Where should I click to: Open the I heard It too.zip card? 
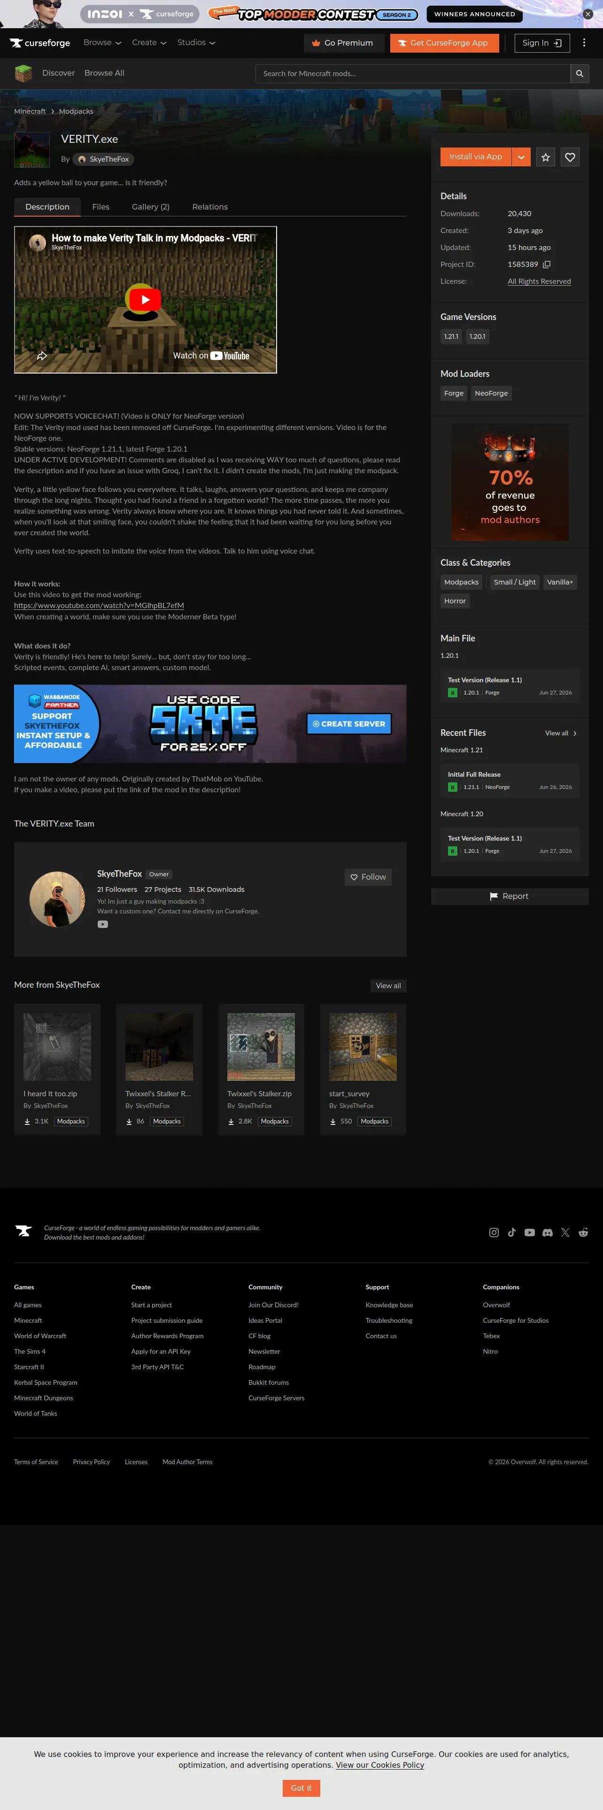pyautogui.click(x=58, y=1069)
